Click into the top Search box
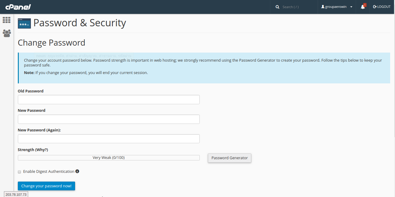Viewport: 395px width, 197px height. coord(298,7)
